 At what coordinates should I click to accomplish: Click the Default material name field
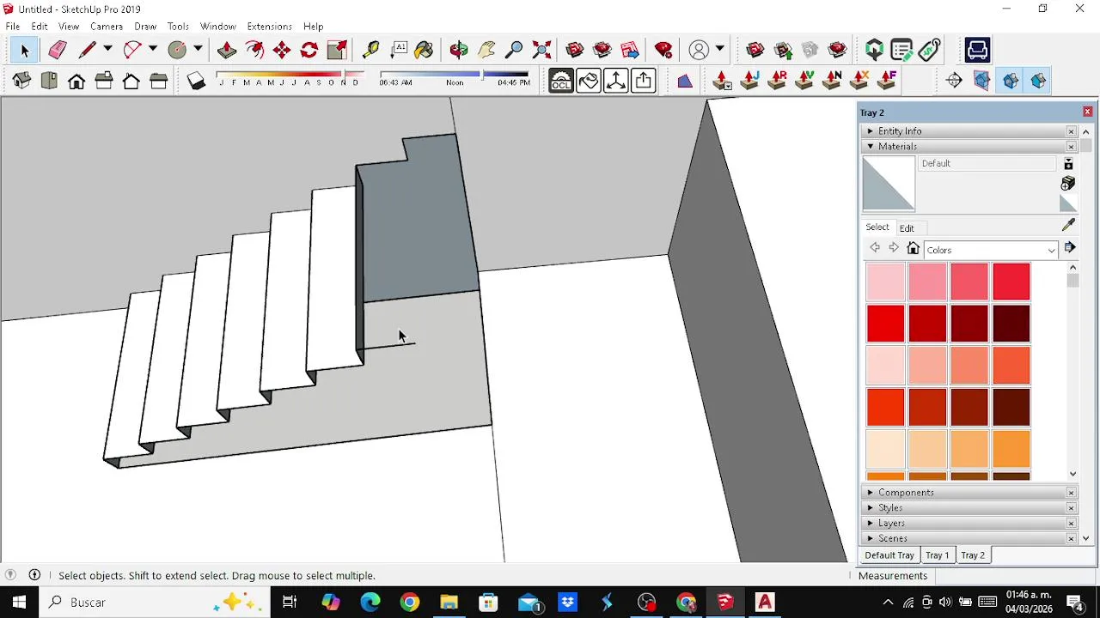tap(987, 163)
